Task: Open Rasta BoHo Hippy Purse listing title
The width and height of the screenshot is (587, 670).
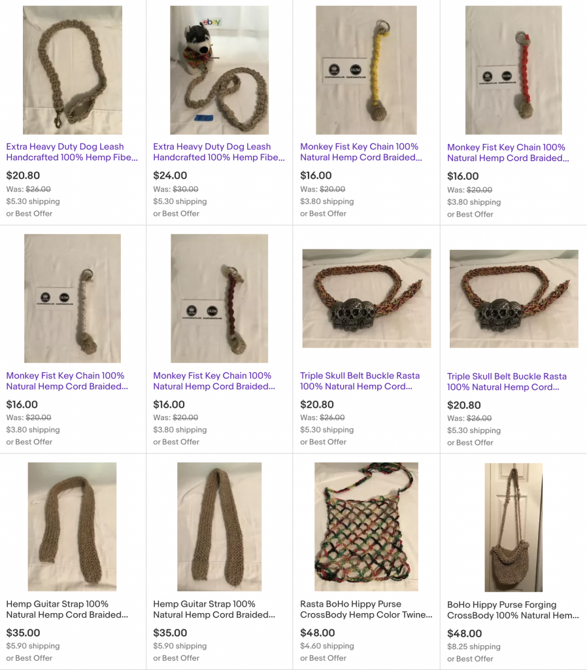Action: click(366, 609)
